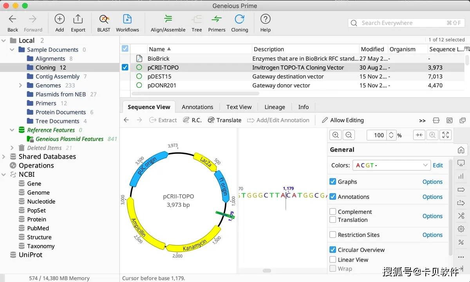The image size is (470, 282).
Task: Click the Translate sequence button
Action: pos(224,120)
